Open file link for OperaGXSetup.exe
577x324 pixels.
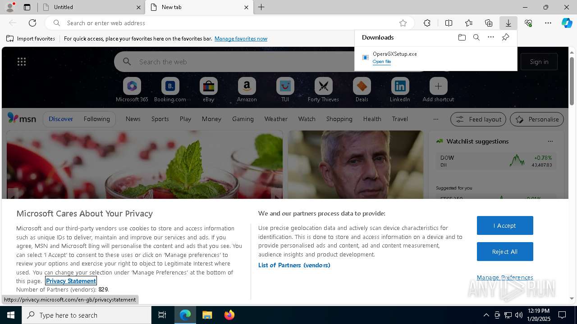pyautogui.click(x=382, y=62)
